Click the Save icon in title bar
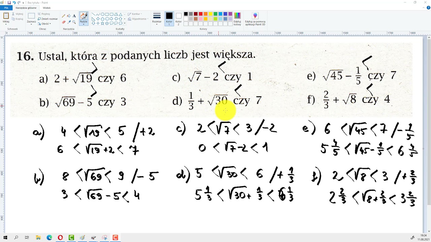Screen dimensions: 431x242 coord(9,2)
